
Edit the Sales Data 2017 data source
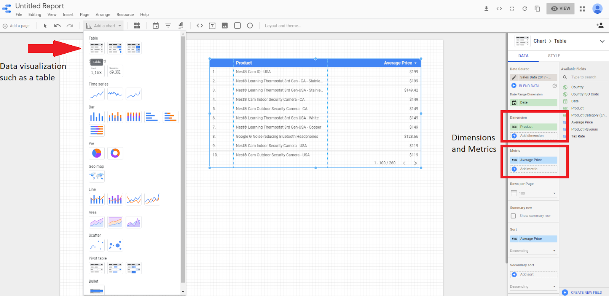tap(514, 77)
